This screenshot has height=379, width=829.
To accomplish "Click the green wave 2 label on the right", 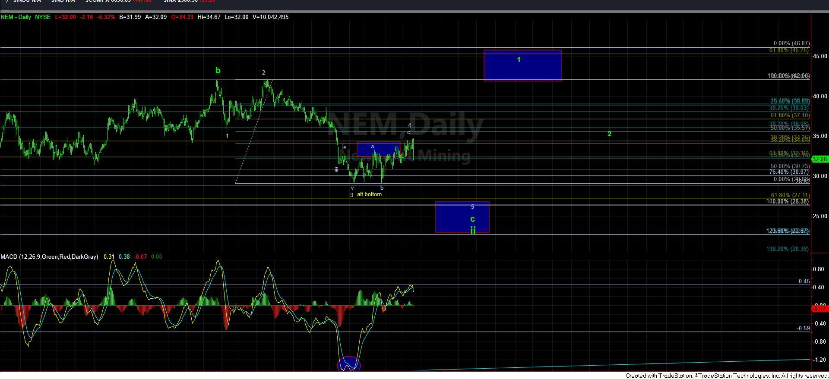I will pos(609,134).
